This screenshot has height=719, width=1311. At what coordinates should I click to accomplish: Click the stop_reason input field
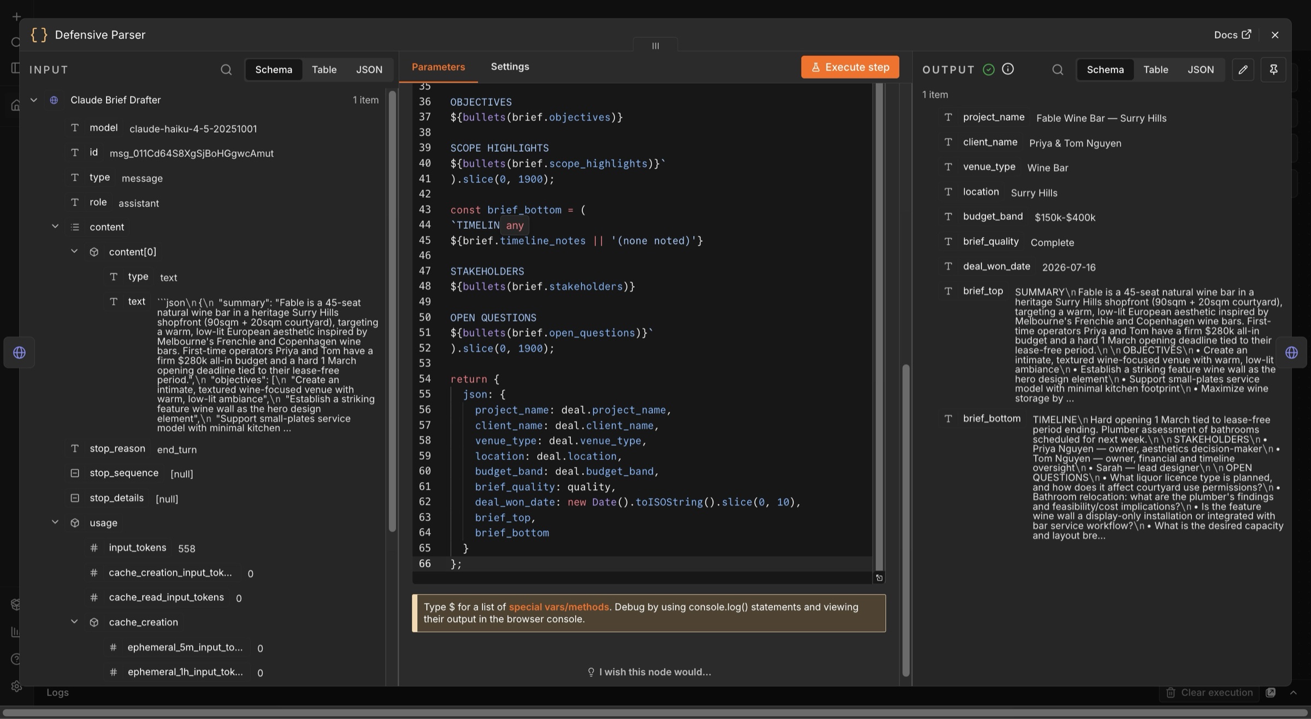133,449
